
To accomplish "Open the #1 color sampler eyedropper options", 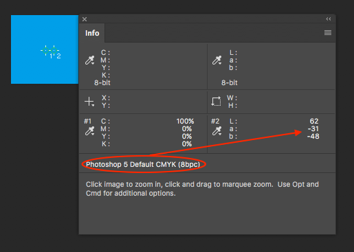I will tap(89, 131).
